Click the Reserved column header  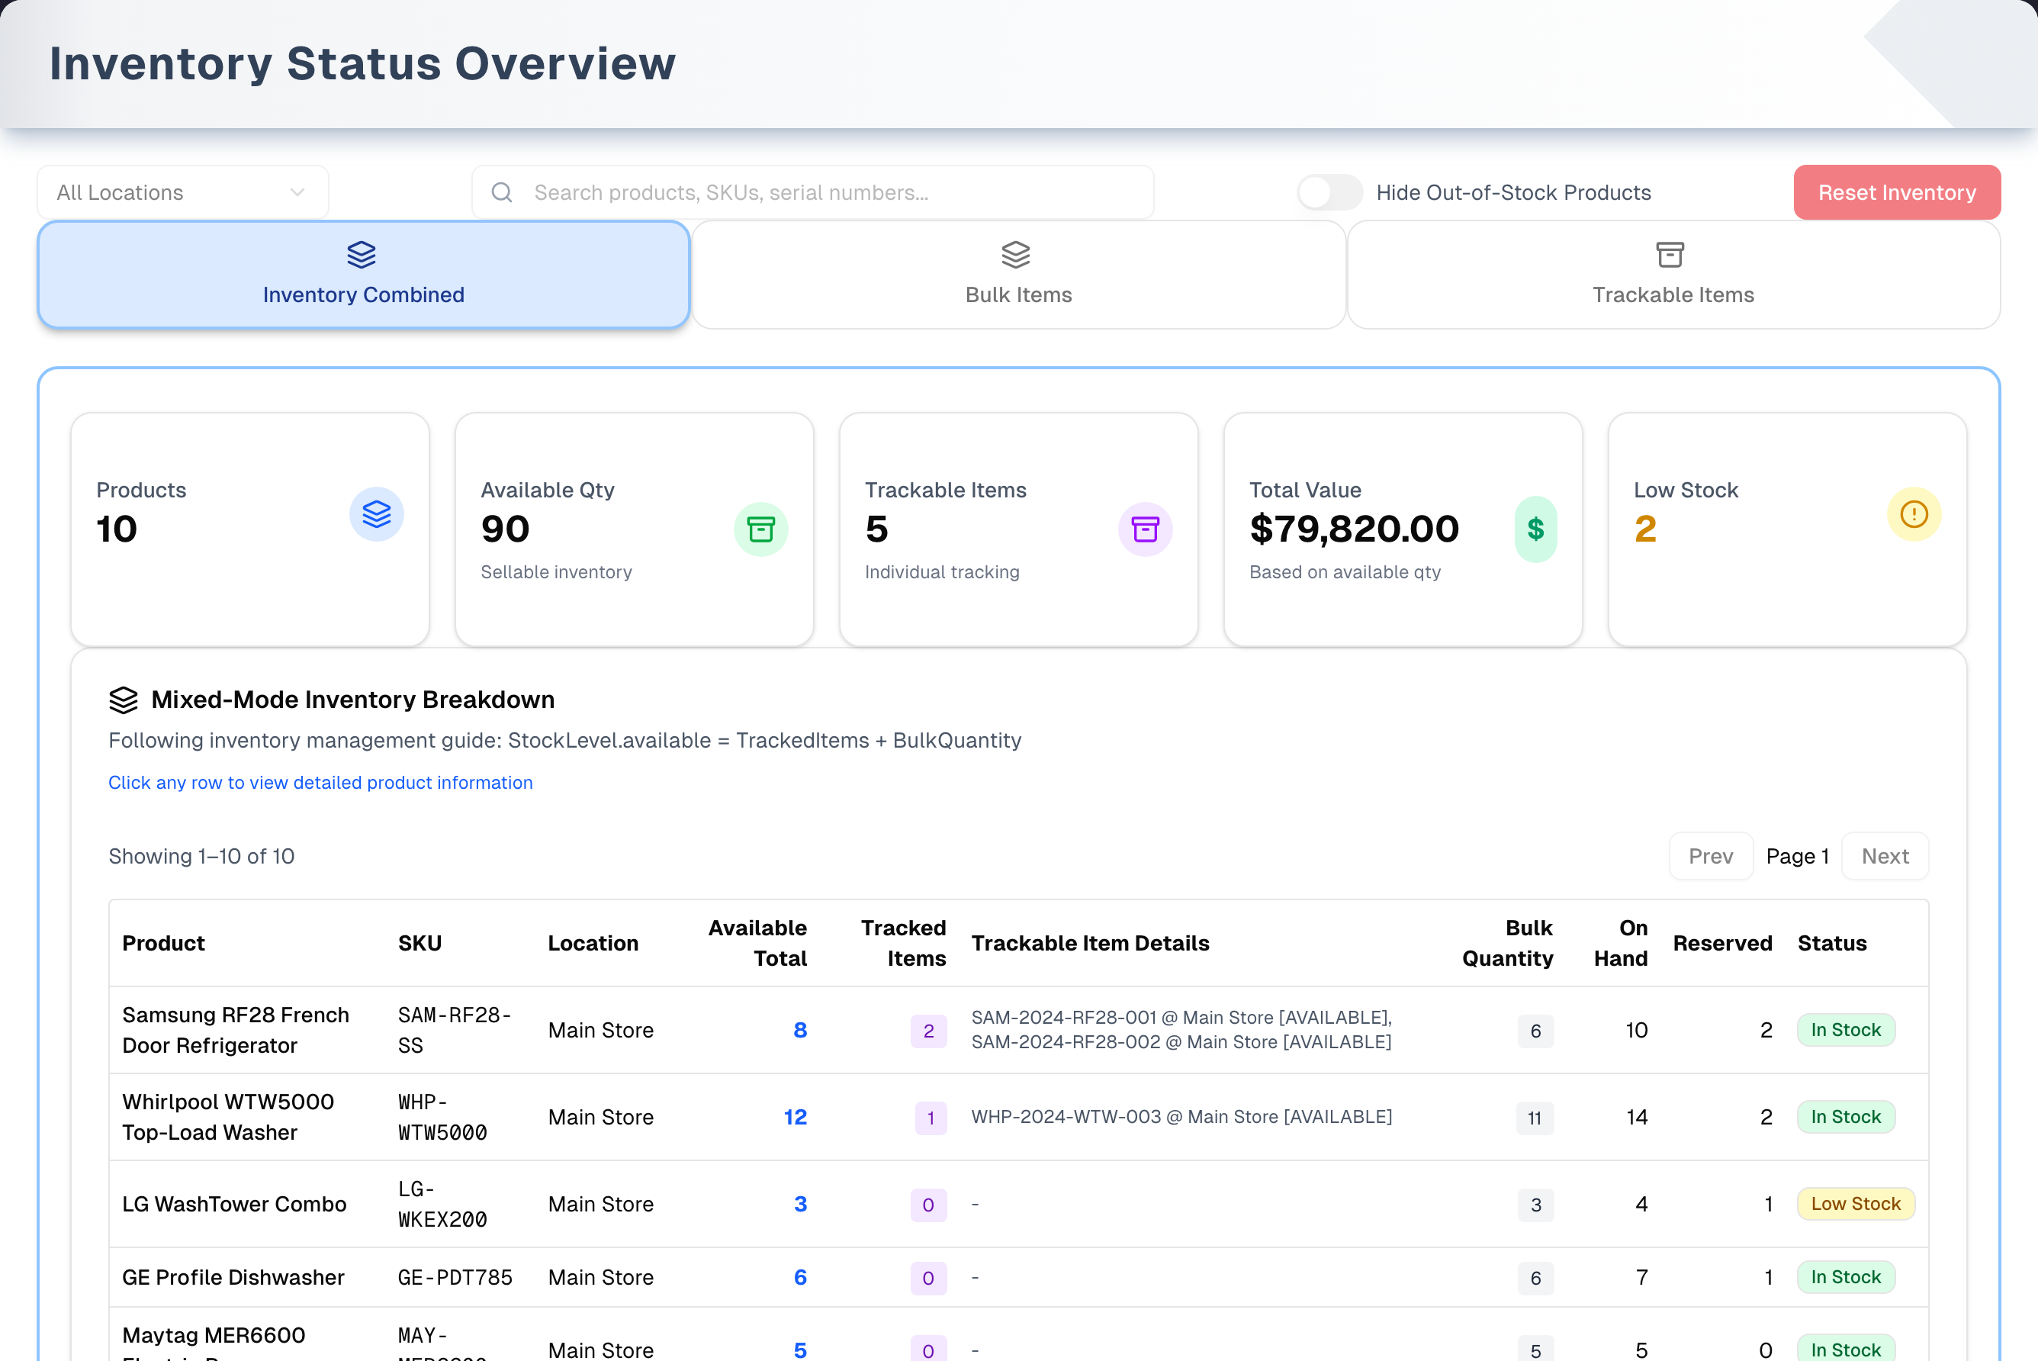[x=1722, y=944]
